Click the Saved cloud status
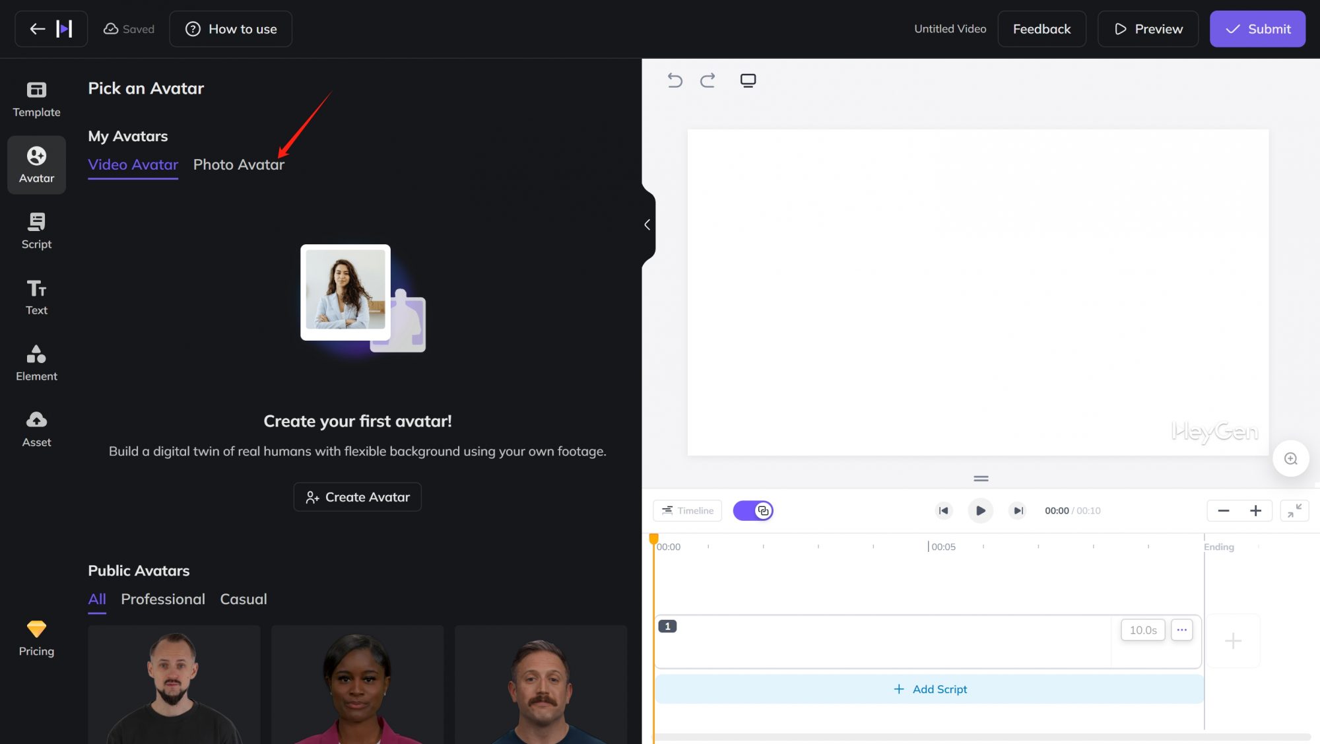This screenshot has height=744, width=1320. [129, 29]
